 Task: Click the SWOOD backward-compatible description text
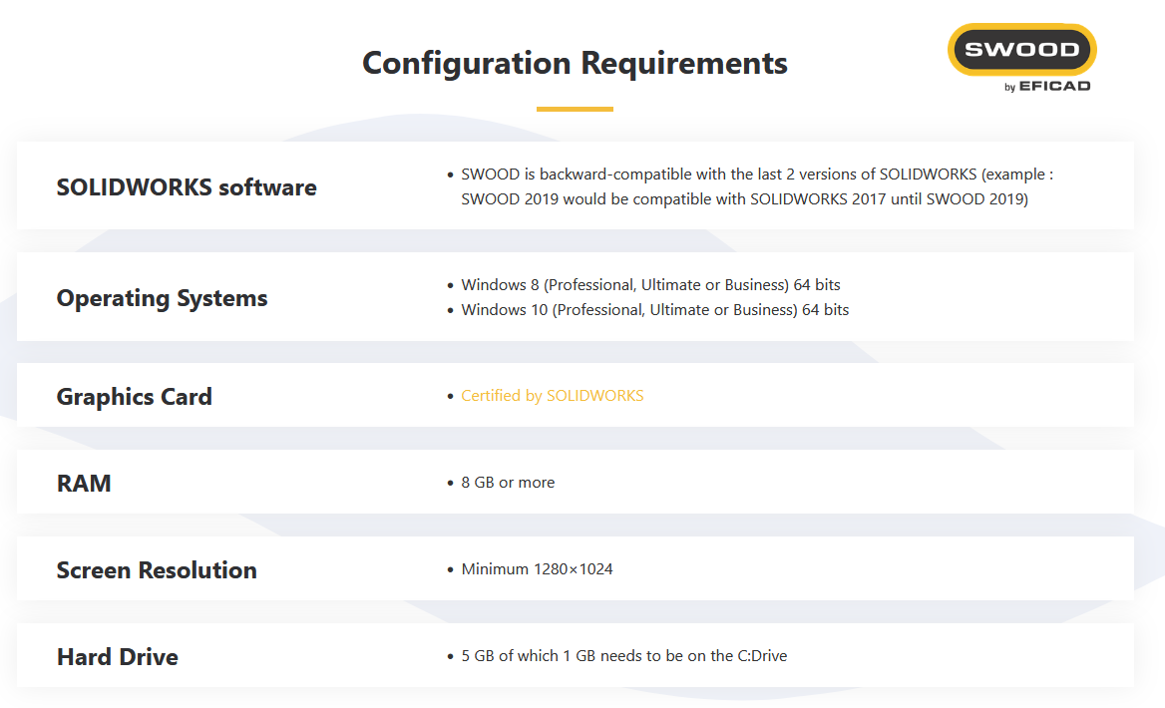[757, 186]
